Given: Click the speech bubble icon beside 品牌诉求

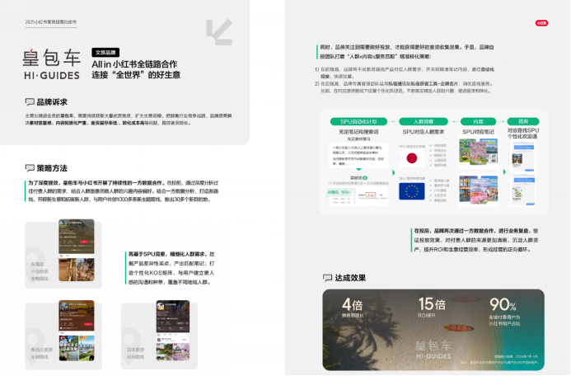Looking at the screenshot, I should point(30,102).
